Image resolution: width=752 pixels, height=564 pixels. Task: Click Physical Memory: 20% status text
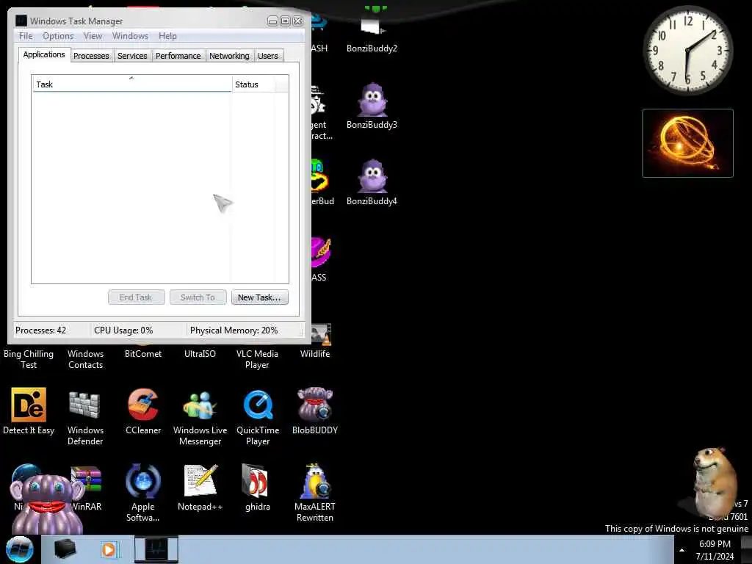pos(234,330)
